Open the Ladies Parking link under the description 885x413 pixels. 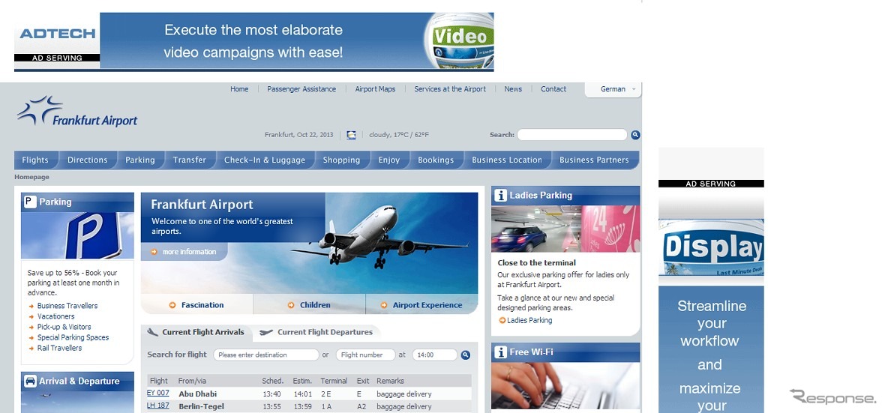(529, 321)
